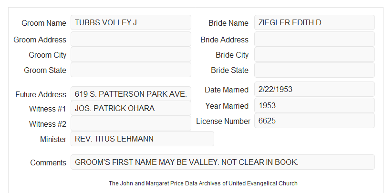
Task: Click the Price Data Archives footer text
Action: pyautogui.click(x=203, y=183)
